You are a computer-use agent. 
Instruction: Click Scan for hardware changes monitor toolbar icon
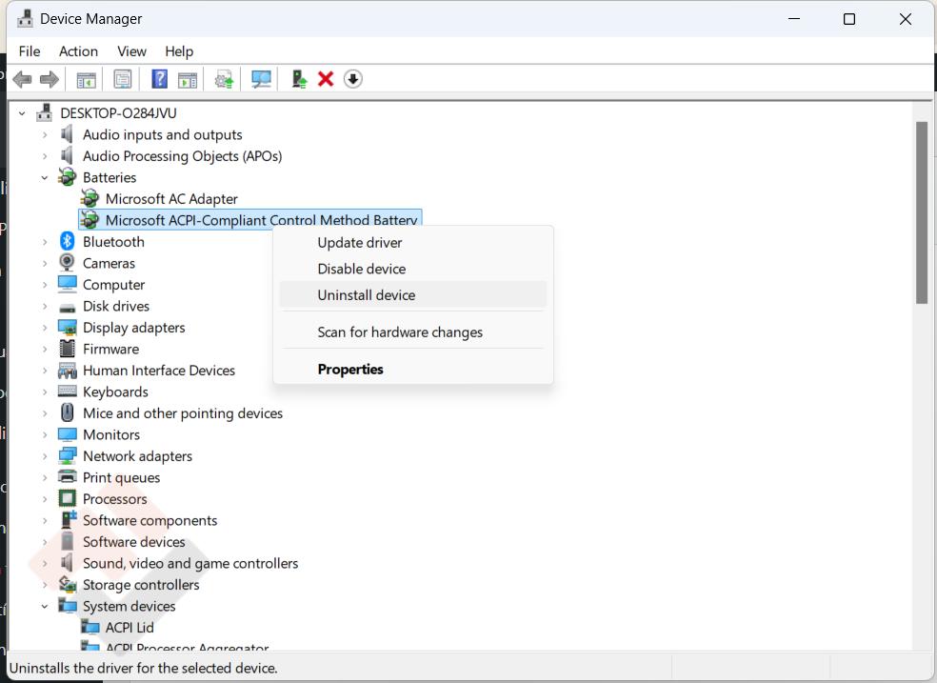(261, 79)
